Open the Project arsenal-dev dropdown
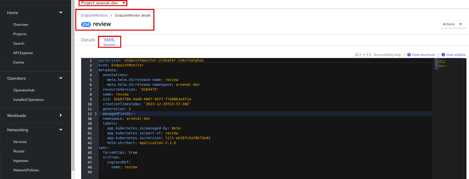 103,3
